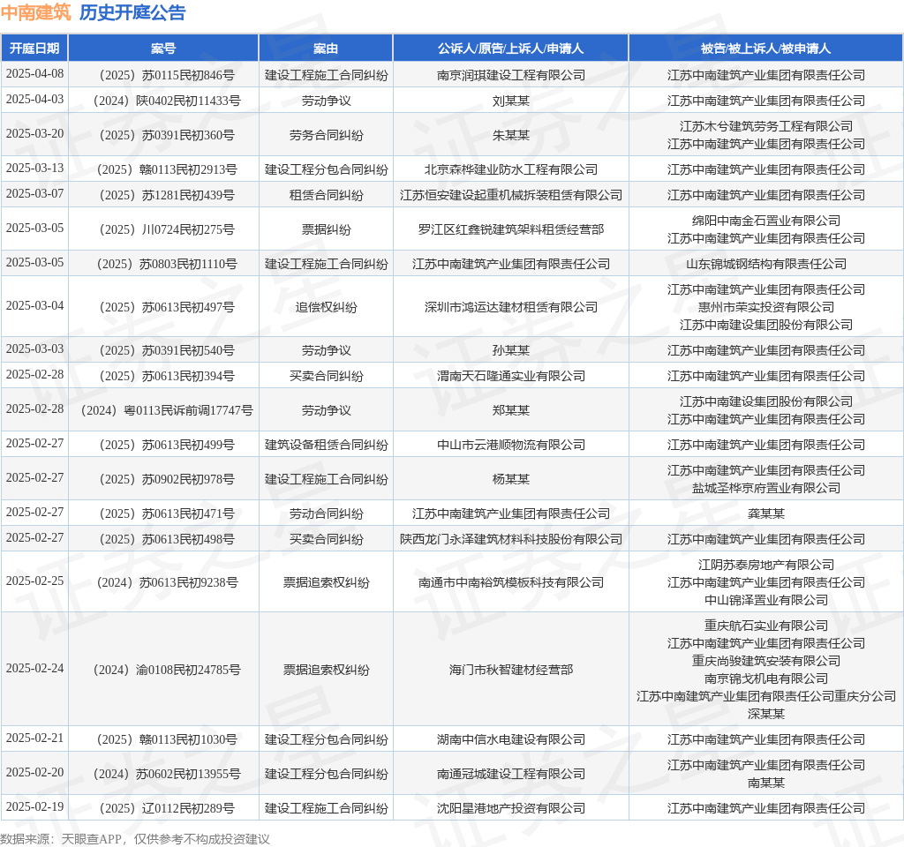Click defendant 绵阳中南金石置业有限公司

point(765,220)
